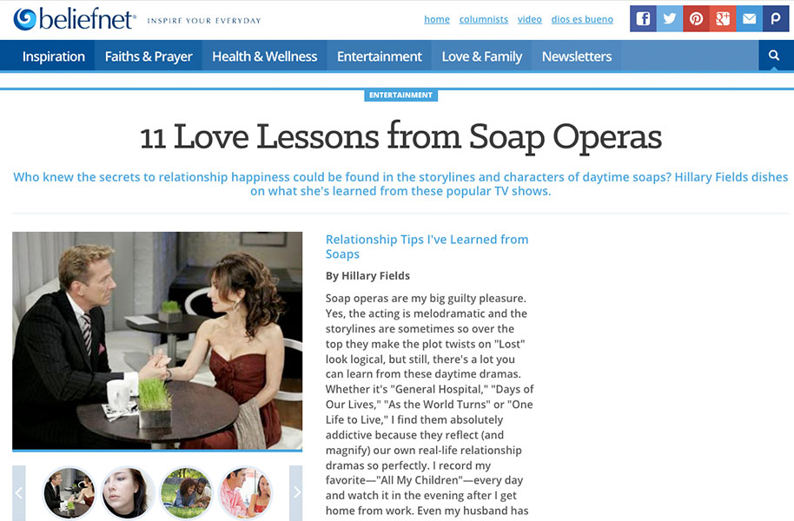Open the columnists link
Image resolution: width=794 pixels, height=521 pixels.
[484, 19]
